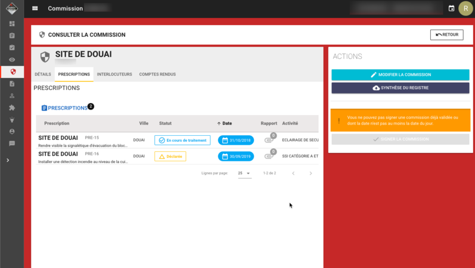
Task: Click Synthèse du registre button
Action: click(x=401, y=88)
